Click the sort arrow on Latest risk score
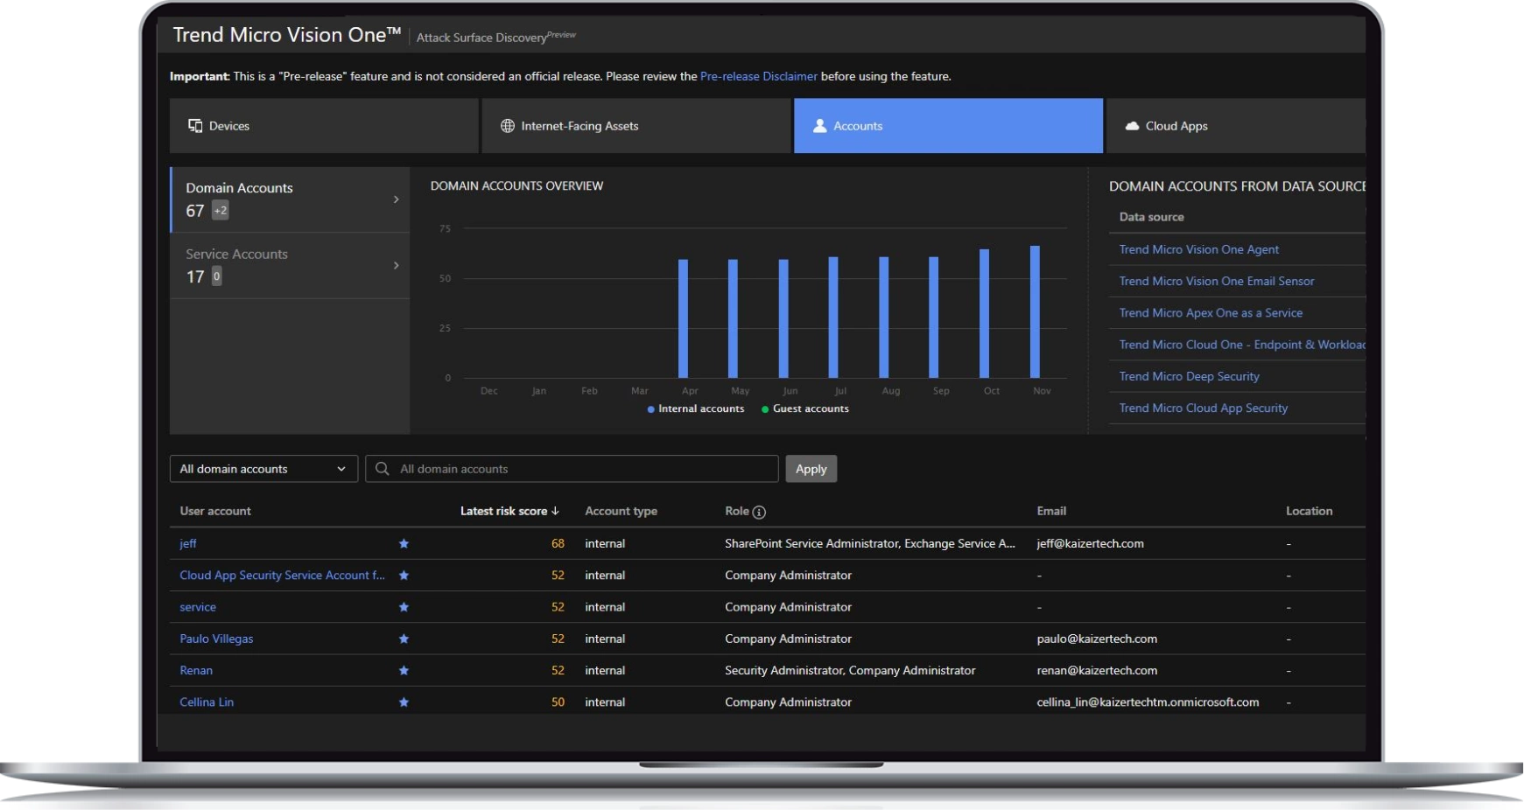 [x=555, y=511]
